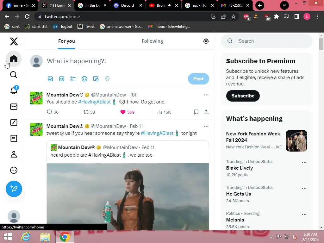This screenshot has height=243, width=324.
Task: Reload the page
Action: pyautogui.click(x=27, y=16)
